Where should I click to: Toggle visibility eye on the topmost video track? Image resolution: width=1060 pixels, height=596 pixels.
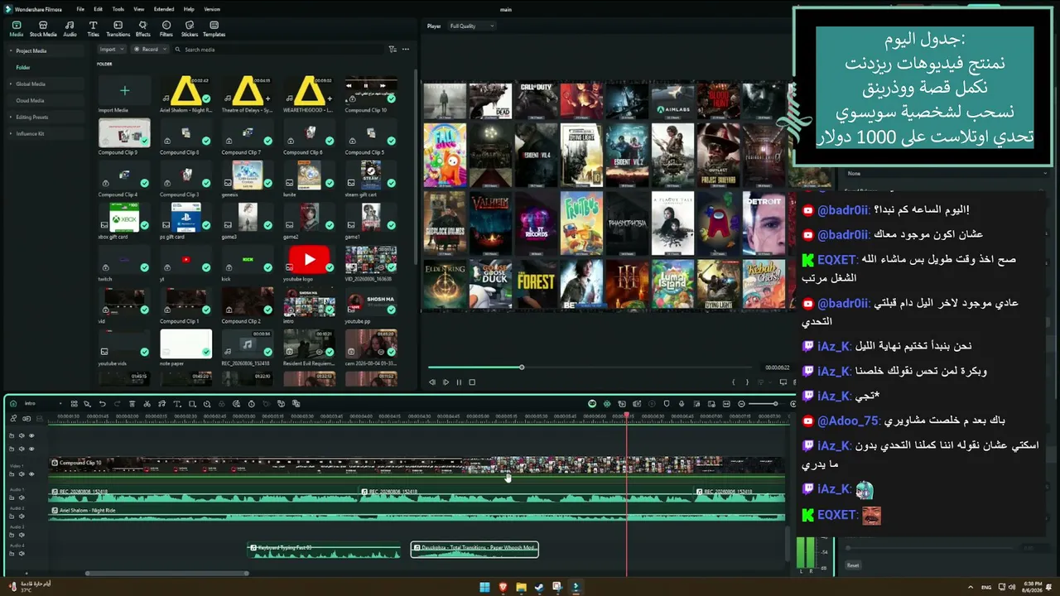click(x=31, y=435)
